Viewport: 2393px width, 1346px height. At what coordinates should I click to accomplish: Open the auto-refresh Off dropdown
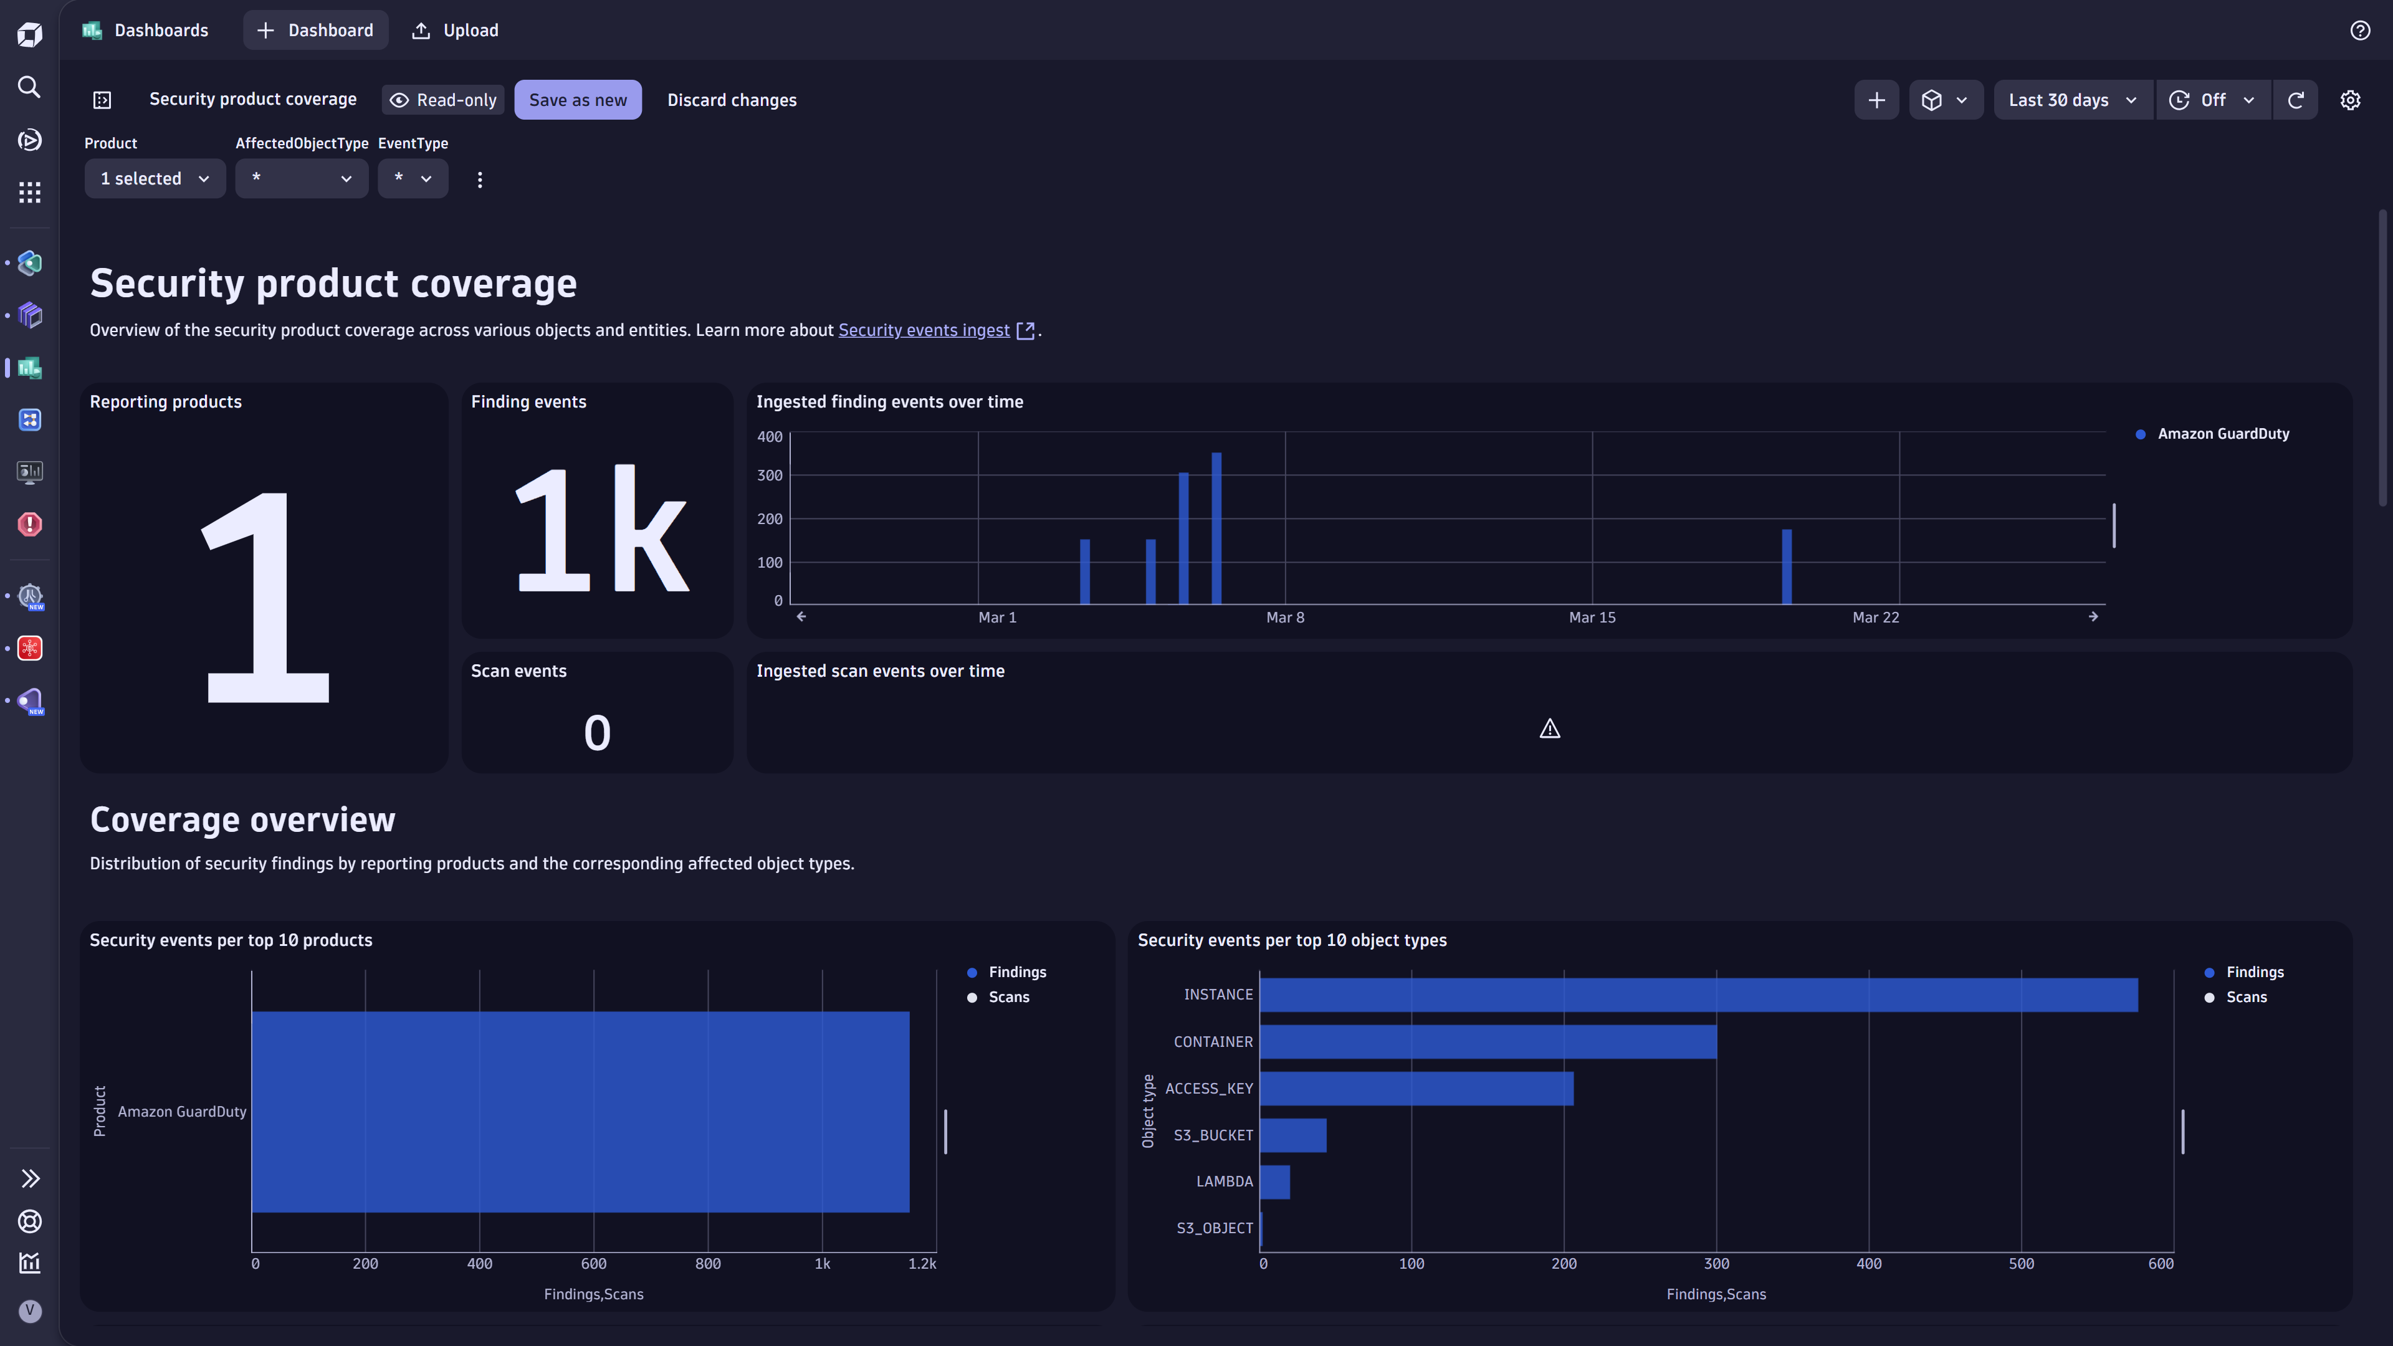click(x=2213, y=100)
